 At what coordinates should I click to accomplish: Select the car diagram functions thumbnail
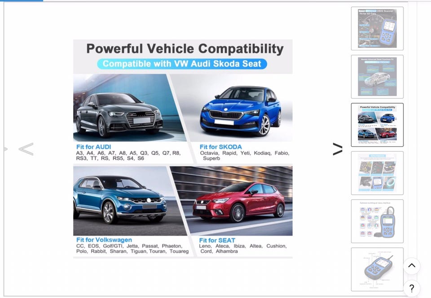coord(377,77)
